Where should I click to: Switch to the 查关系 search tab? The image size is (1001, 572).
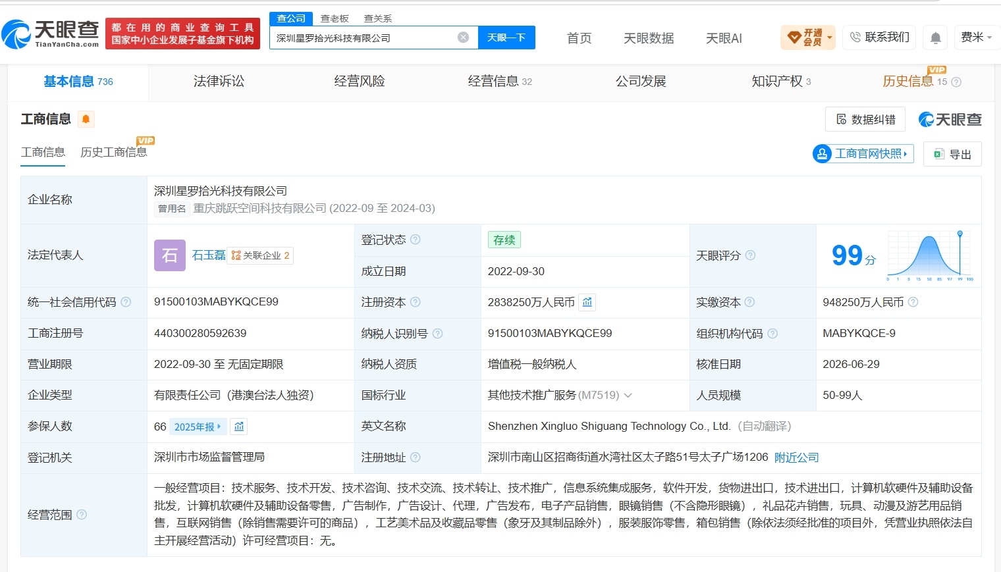[378, 18]
